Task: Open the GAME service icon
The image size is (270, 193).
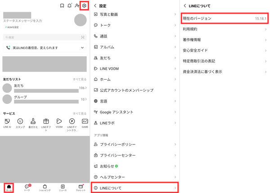Action: coord(85,123)
